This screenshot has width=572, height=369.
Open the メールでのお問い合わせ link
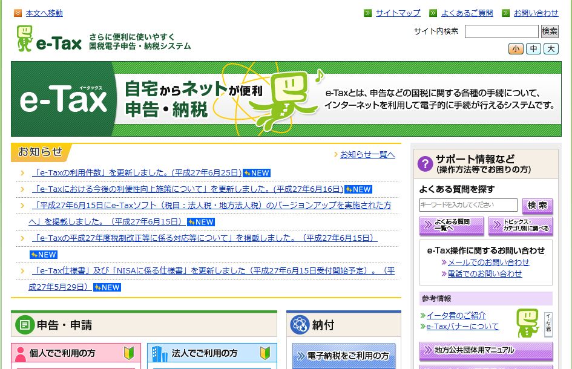pos(488,262)
